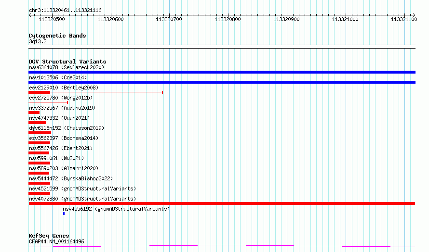Viewport: 429px width, 252px height.
Task: Click ruler position 113320800
Action: click(x=228, y=19)
